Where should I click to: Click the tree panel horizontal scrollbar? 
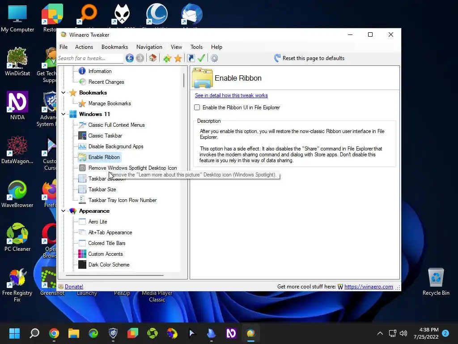point(114,275)
